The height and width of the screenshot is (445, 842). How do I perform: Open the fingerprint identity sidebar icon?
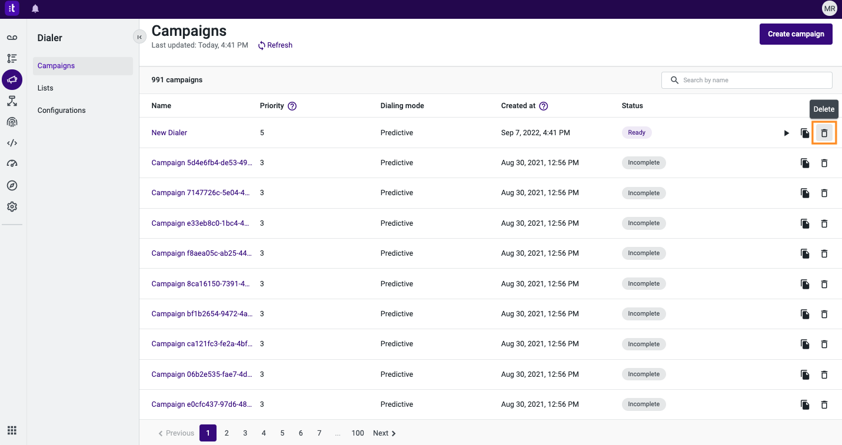pyautogui.click(x=12, y=122)
